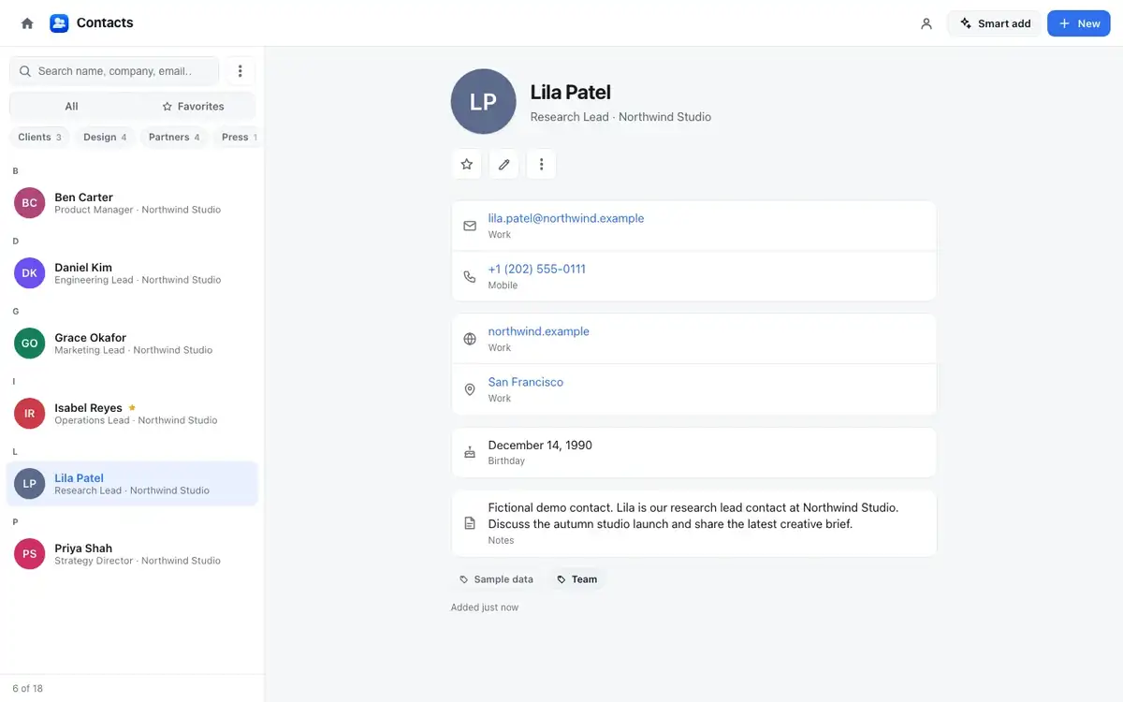Star Lila Patel as favorite
The image size is (1123, 702).
tap(467, 165)
